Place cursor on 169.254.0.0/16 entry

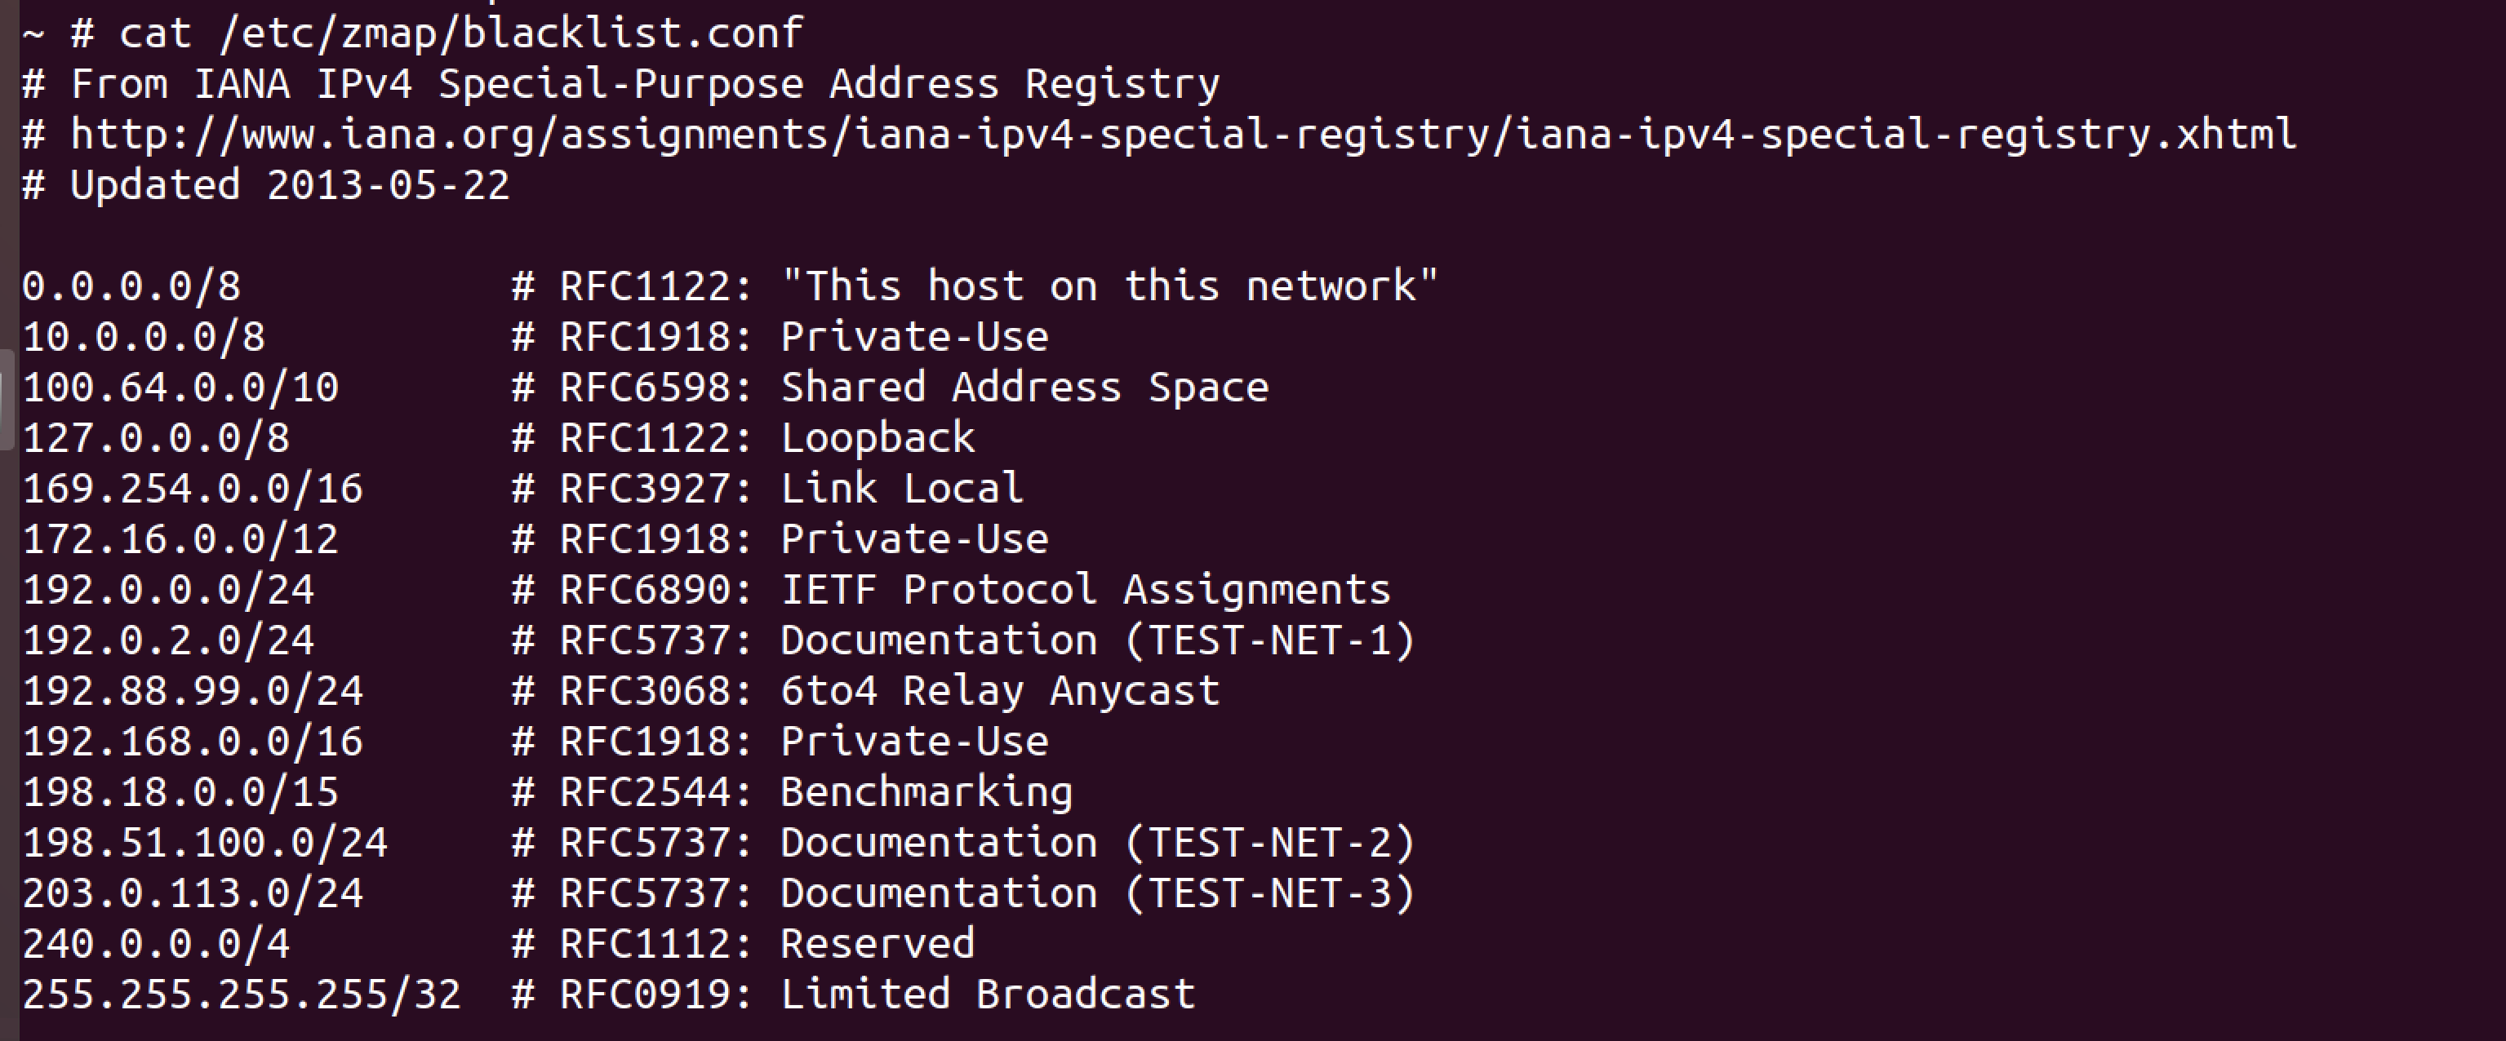point(193,489)
